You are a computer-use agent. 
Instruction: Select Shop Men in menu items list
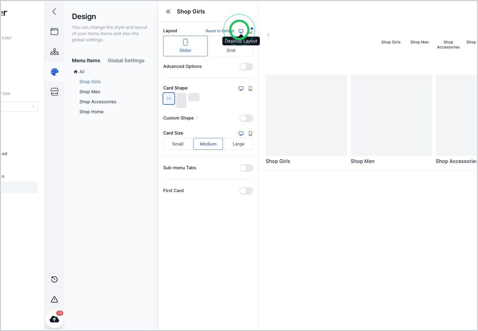point(90,92)
